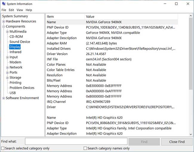Expand the Multimedia node

(7, 32)
